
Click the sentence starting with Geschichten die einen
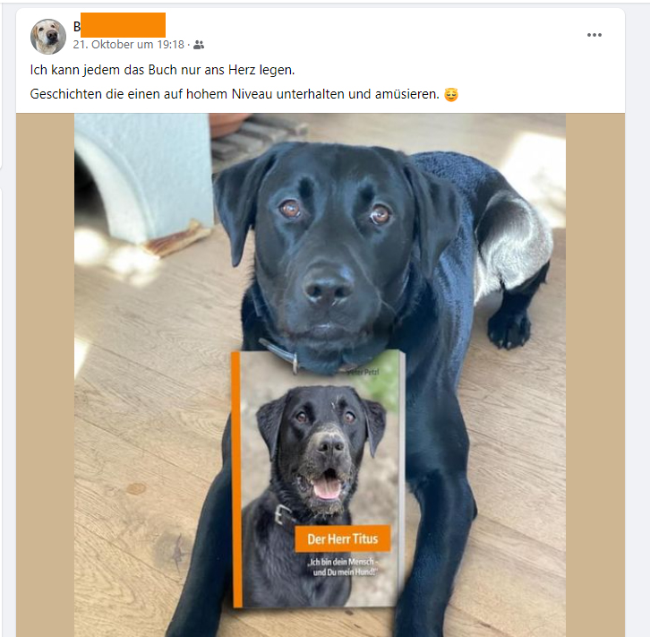point(235,94)
